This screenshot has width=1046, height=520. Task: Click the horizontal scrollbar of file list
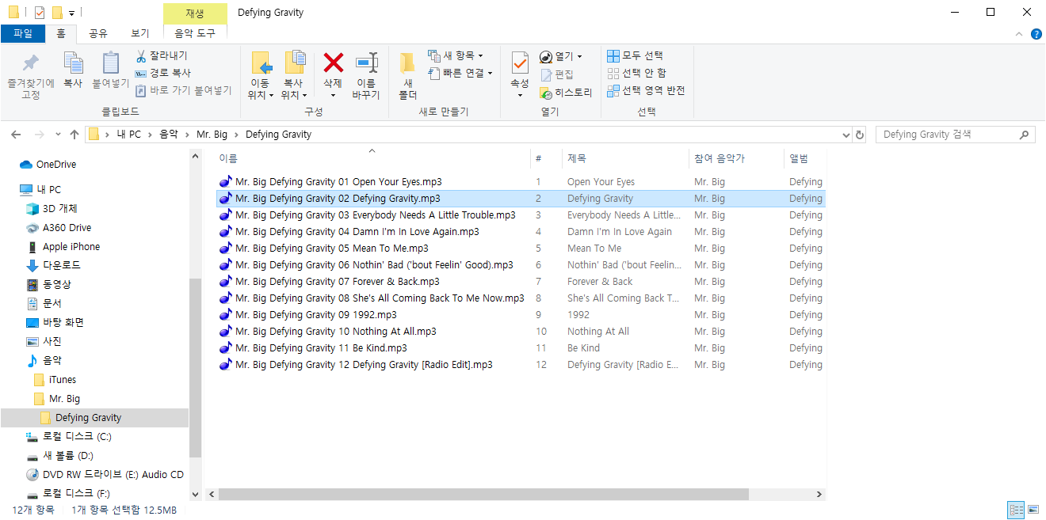tap(483, 494)
